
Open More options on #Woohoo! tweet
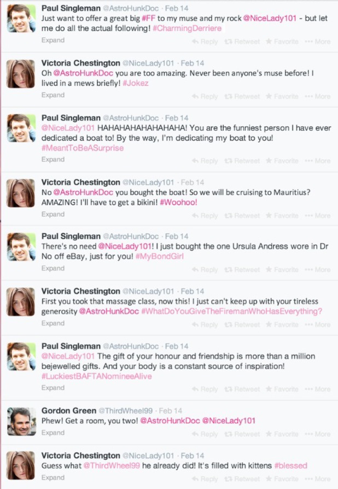point(318,216)
